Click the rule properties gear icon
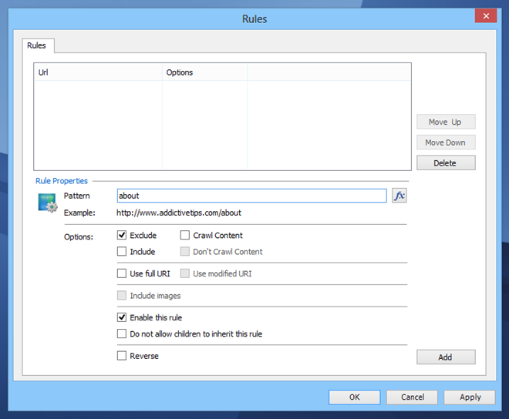 [47, 203]
